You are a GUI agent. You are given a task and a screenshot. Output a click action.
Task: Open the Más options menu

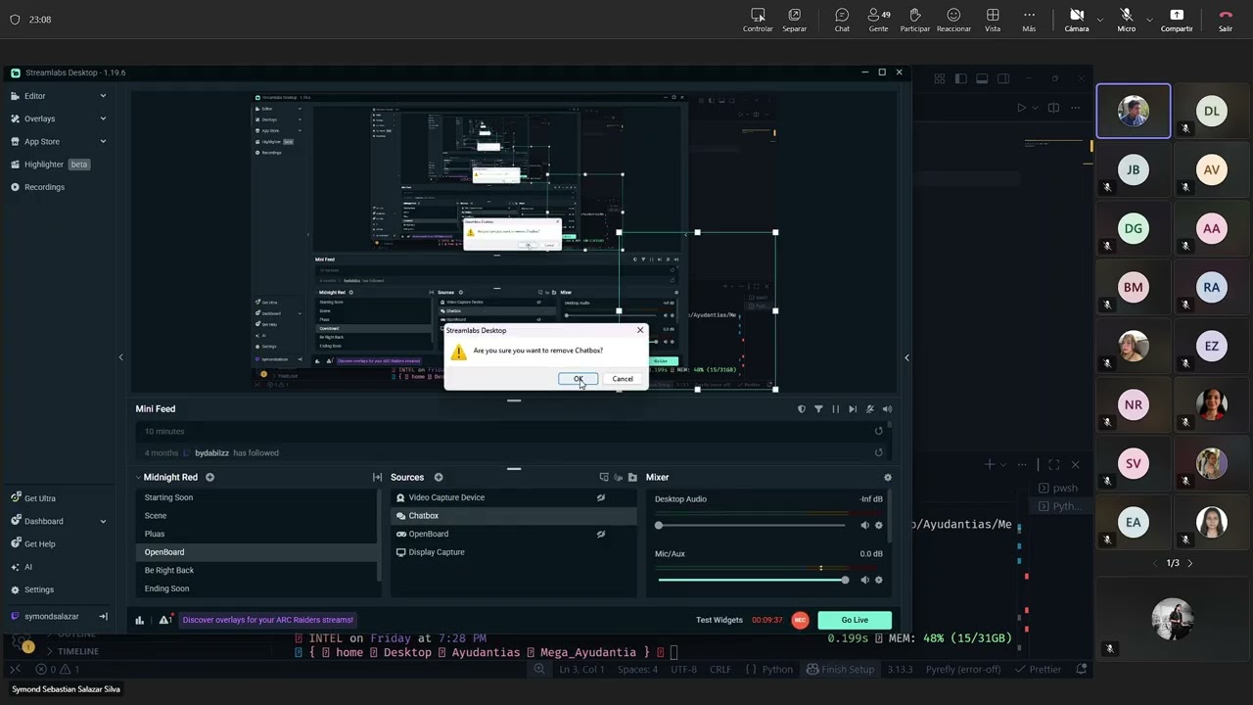pos(1029,20)
